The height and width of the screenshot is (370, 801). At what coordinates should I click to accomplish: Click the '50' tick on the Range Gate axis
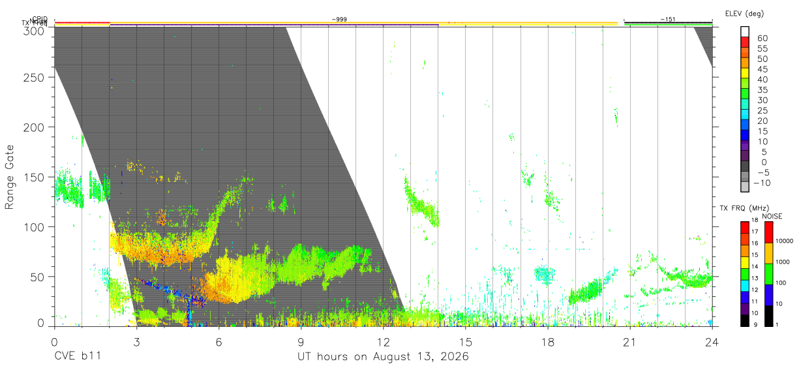37,276
